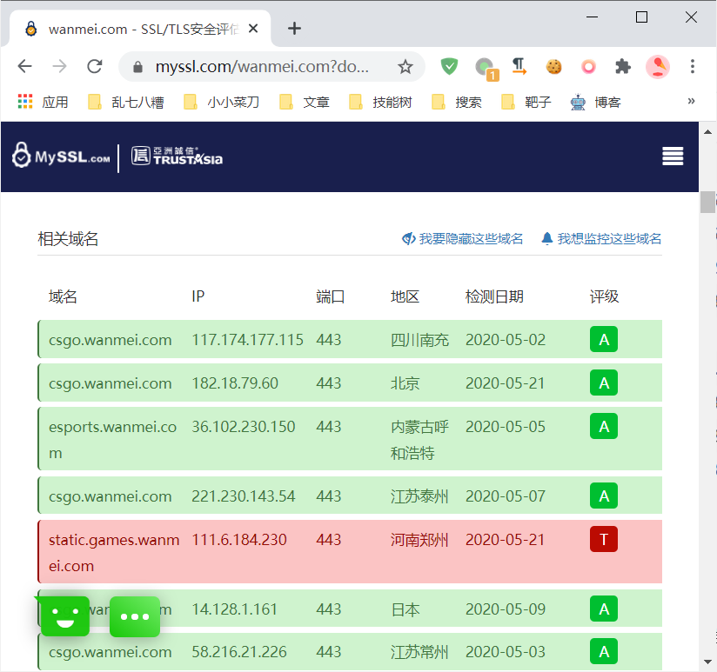Click 我要隐藏这些域名 link
717x672 pixels.
click(462, 239)
